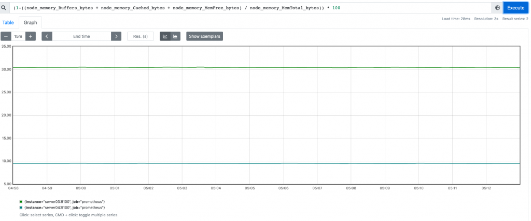Decrease the time range with minus button
This screenshot has height=221, width=531.
[x=6, y=36]
